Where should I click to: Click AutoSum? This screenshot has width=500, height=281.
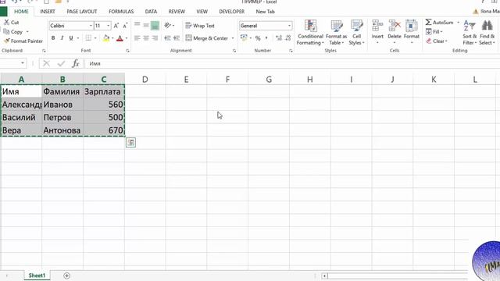click(439, 23)
